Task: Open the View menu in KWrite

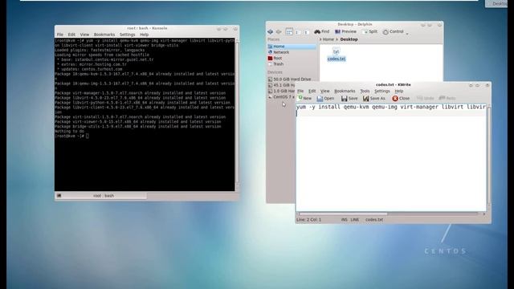Action: [324, 91]
